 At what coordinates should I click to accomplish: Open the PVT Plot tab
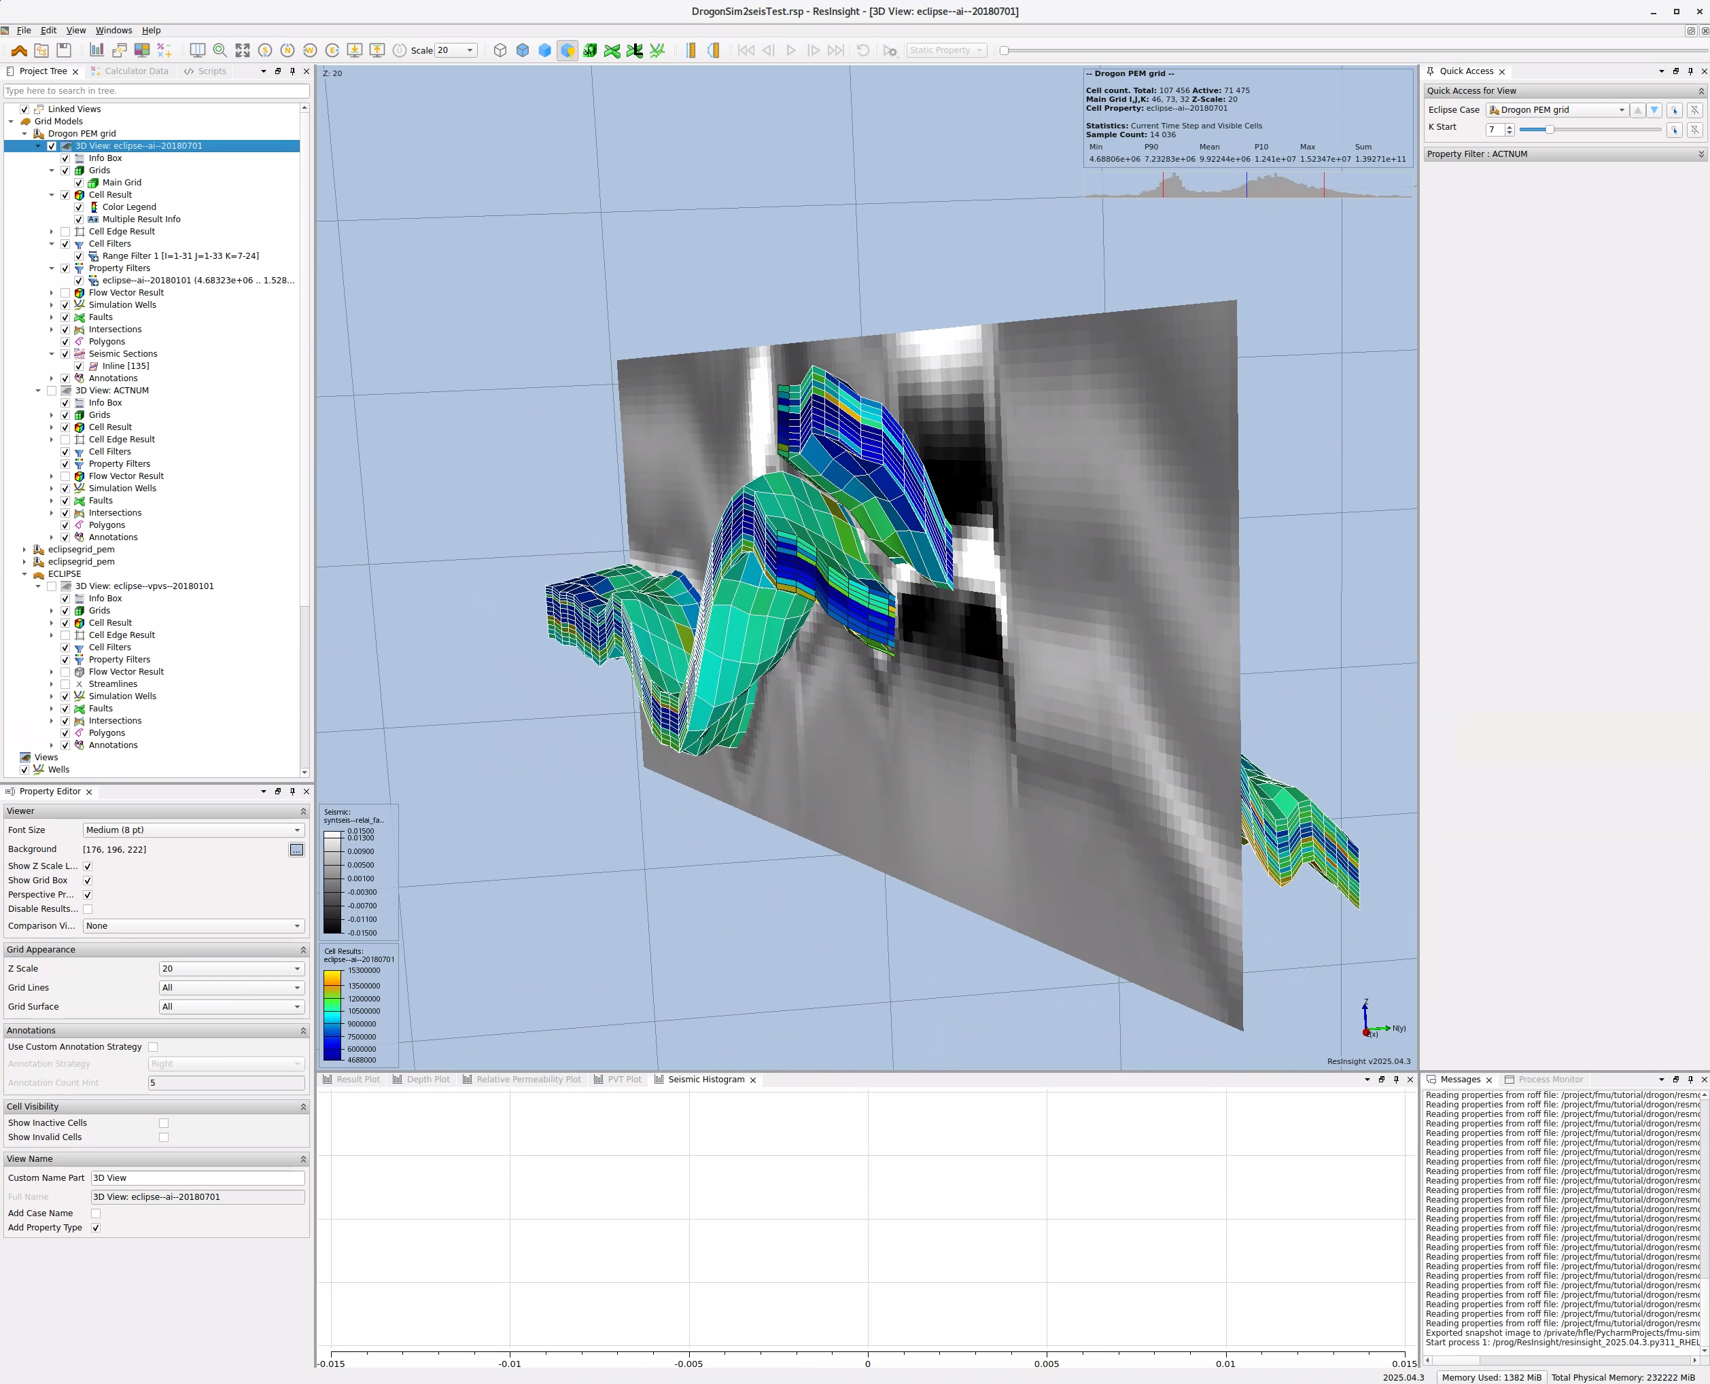pos(618,1080)
